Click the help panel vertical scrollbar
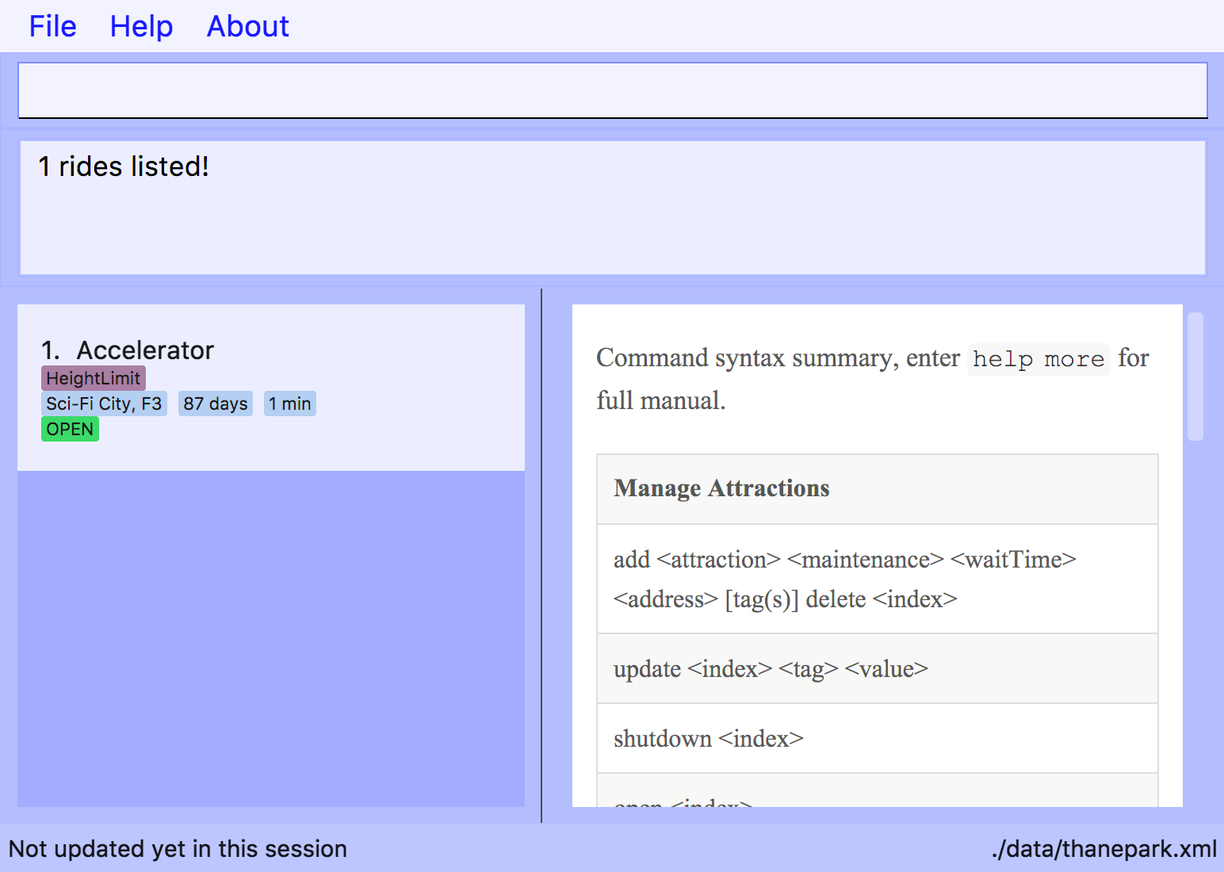This screenshot has height=872, width=1224. tap(1195, 377)
